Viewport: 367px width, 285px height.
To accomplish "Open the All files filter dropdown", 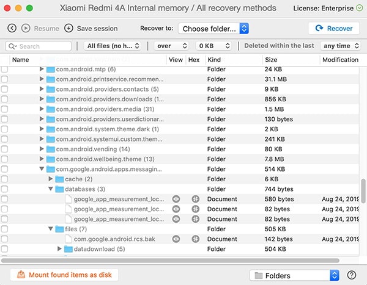I will [x=113, y=46].
